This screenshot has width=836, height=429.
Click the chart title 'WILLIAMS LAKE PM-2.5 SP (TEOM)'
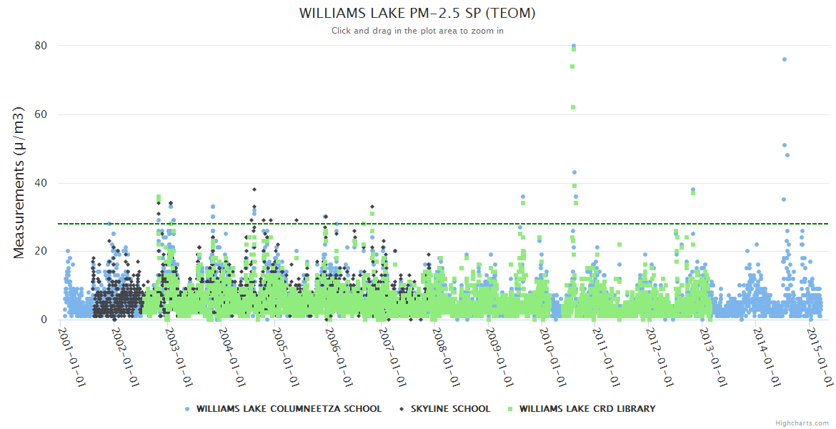click(417, 13)
